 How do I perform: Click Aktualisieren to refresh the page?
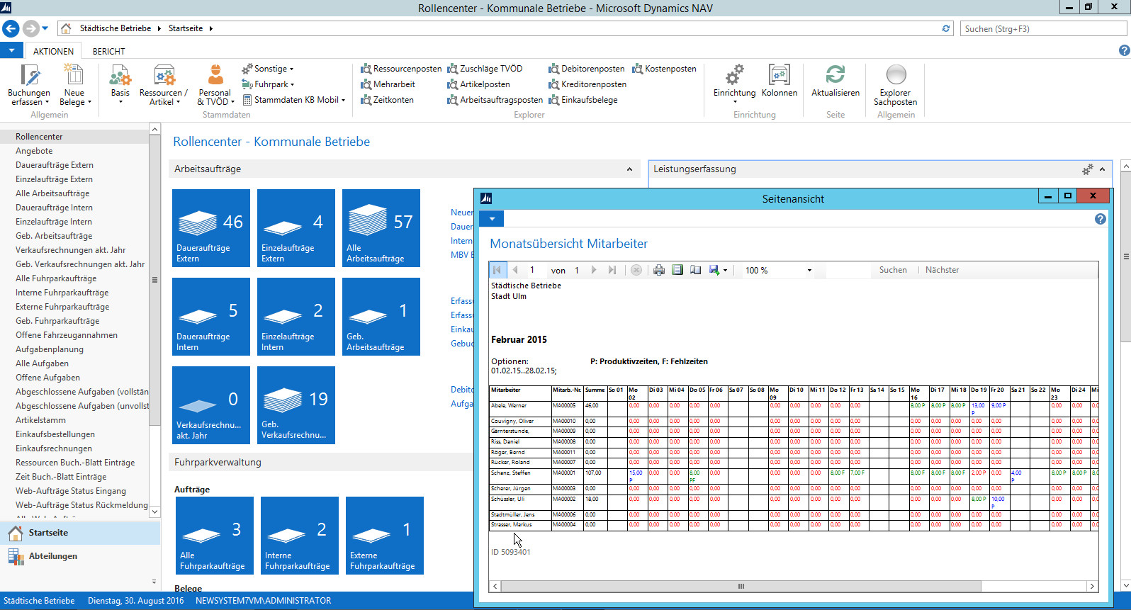point(835,80)
